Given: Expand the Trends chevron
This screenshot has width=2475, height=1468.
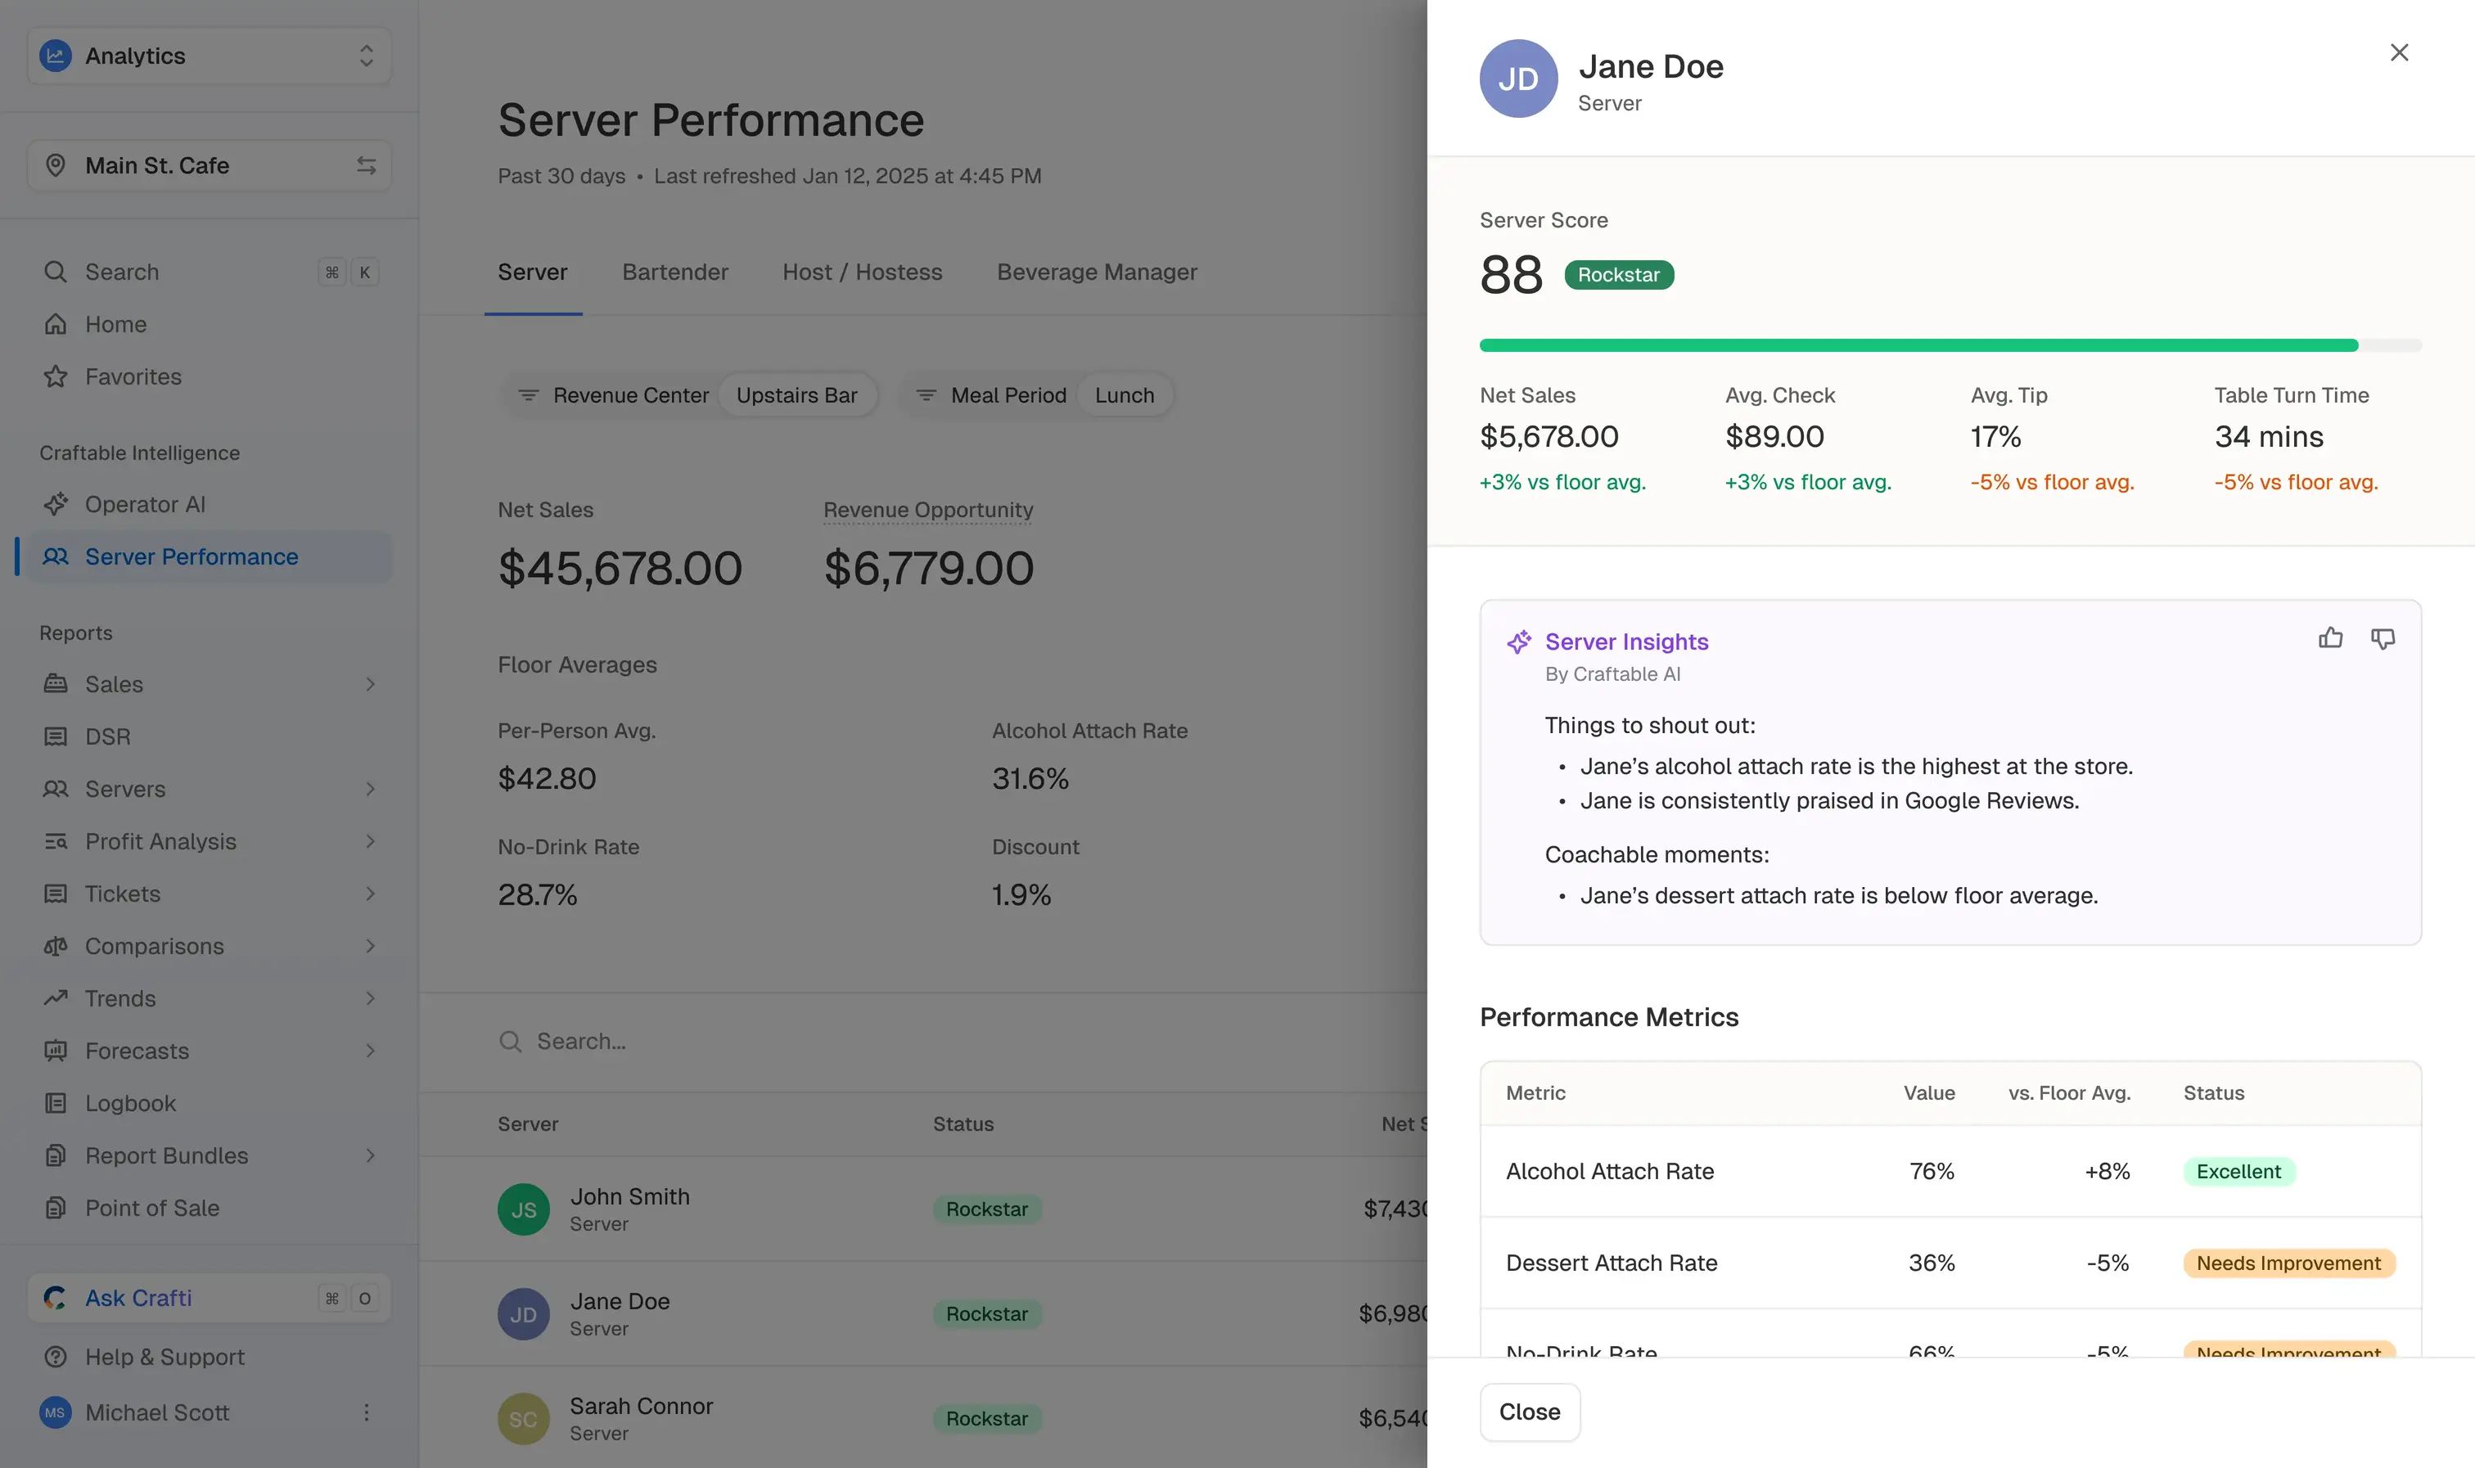Looking at the screenshot, I should tap(370, 998).
